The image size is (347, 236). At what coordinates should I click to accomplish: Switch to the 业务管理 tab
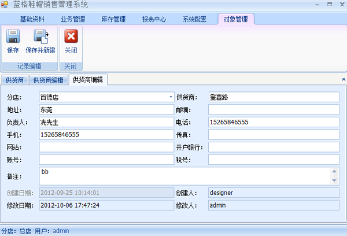pos(73,19)
